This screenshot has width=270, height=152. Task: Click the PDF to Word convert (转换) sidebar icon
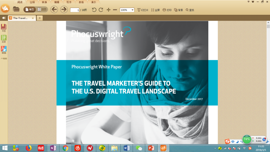pos(4,50)
